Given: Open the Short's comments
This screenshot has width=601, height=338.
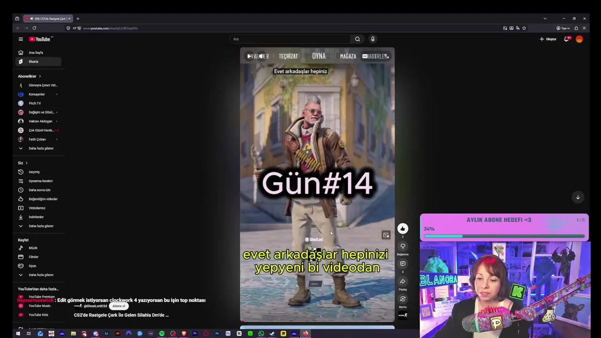Looking at the screenshot, I should [402, 264].
